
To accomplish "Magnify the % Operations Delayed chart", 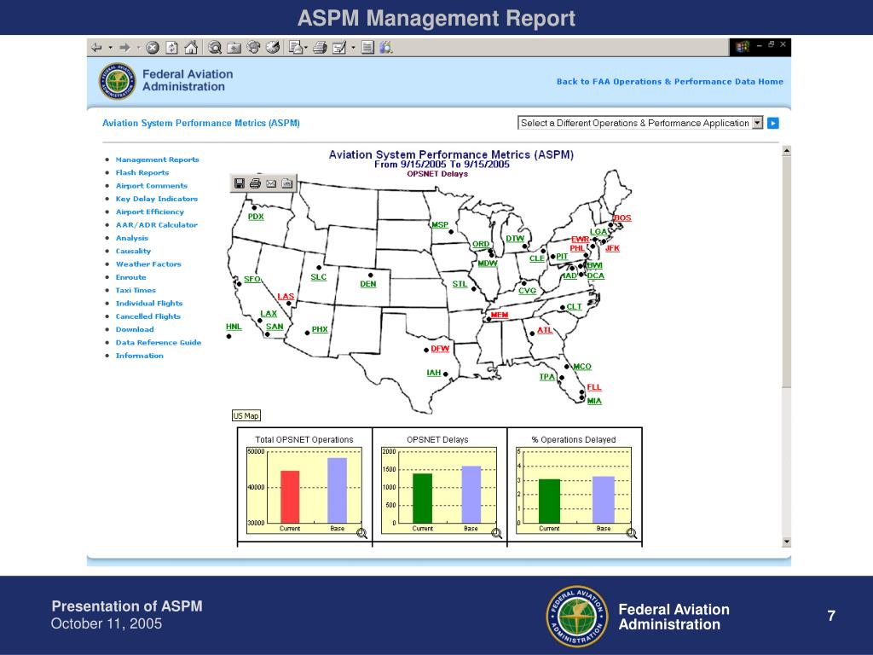I will (x=632, y=534).
